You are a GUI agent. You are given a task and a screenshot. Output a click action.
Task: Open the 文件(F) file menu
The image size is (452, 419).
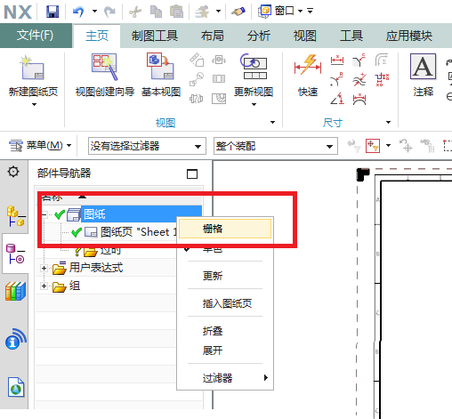(x=36, y=36)
